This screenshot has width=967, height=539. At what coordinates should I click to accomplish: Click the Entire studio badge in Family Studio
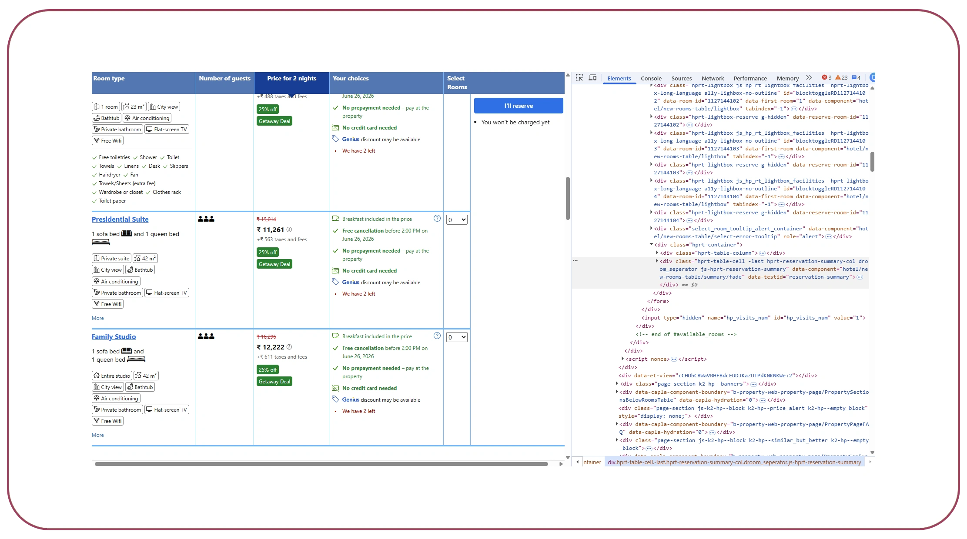pos(112,376)
